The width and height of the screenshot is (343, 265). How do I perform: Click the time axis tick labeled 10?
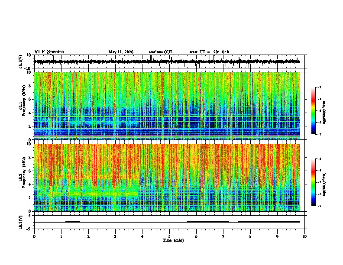coord(304,236)
